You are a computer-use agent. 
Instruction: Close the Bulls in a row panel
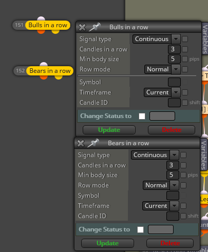[82, 27]
